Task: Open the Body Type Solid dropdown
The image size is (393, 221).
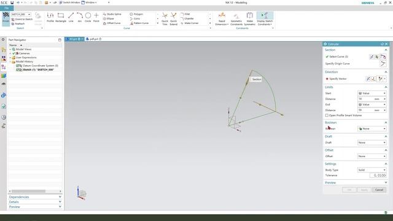Action: [x=372, y=170]
